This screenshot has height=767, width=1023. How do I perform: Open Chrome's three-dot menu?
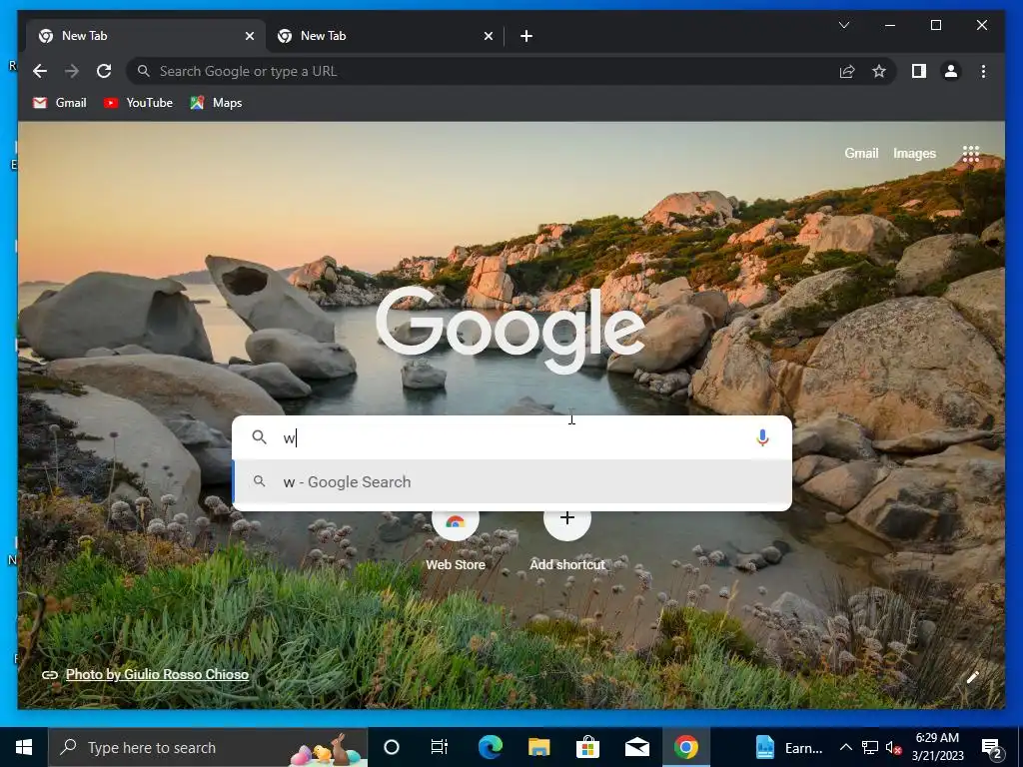(983, 71)
